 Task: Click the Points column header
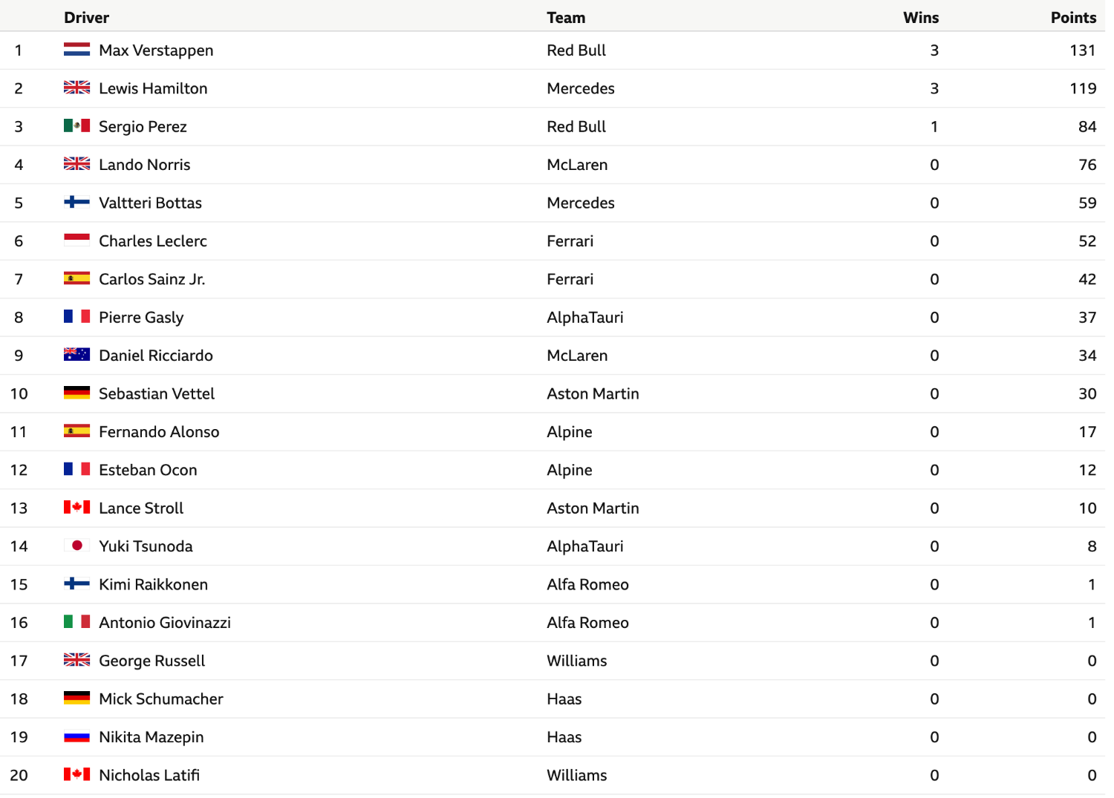1073,18
